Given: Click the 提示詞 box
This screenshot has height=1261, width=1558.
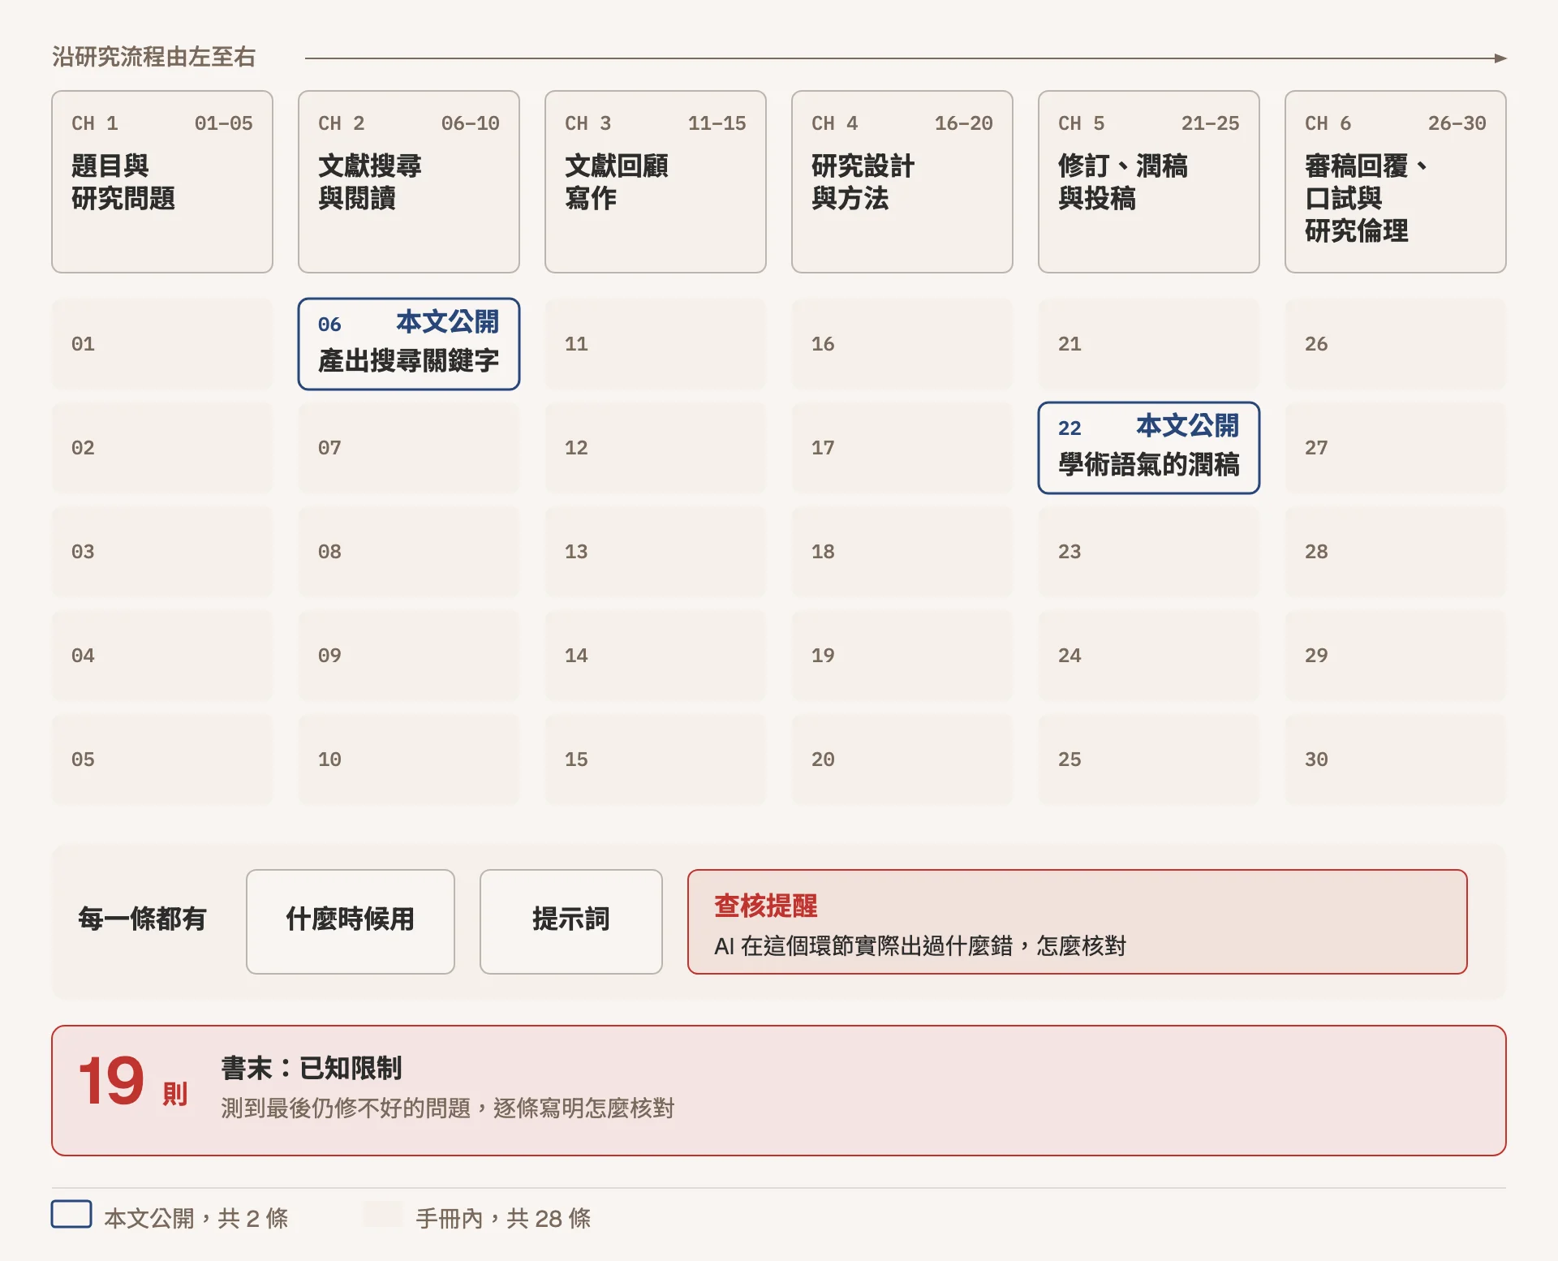Looking at the screenshot, I should tap(571, 922).
